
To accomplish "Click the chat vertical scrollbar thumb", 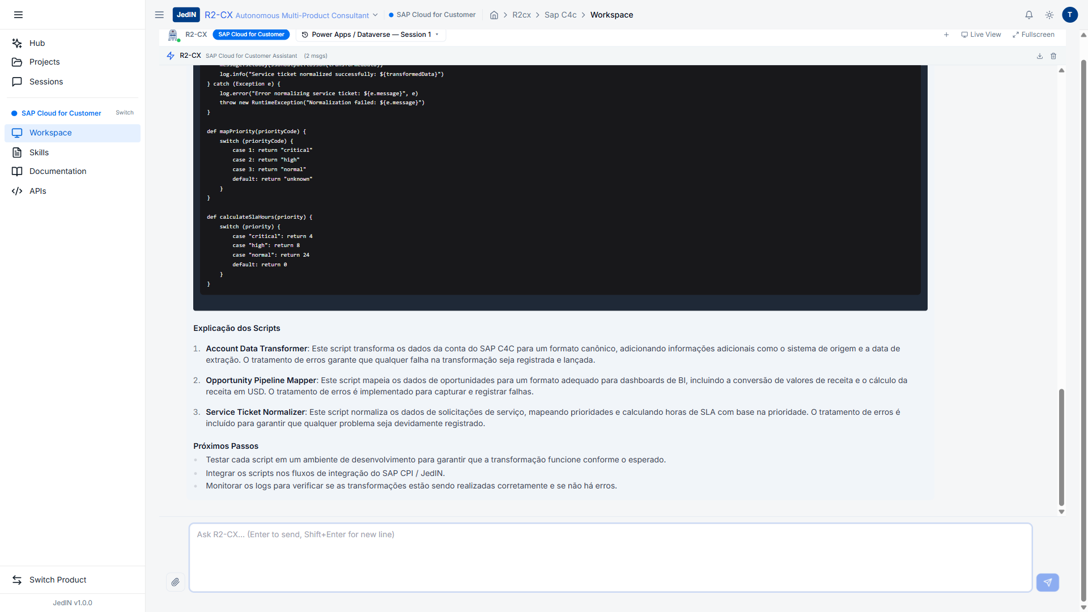I will point(1061,447).
